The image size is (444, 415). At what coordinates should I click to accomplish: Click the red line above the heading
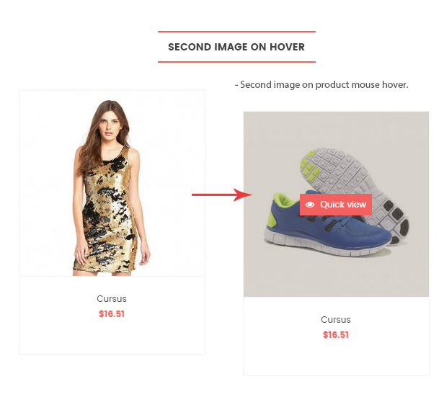236,32
